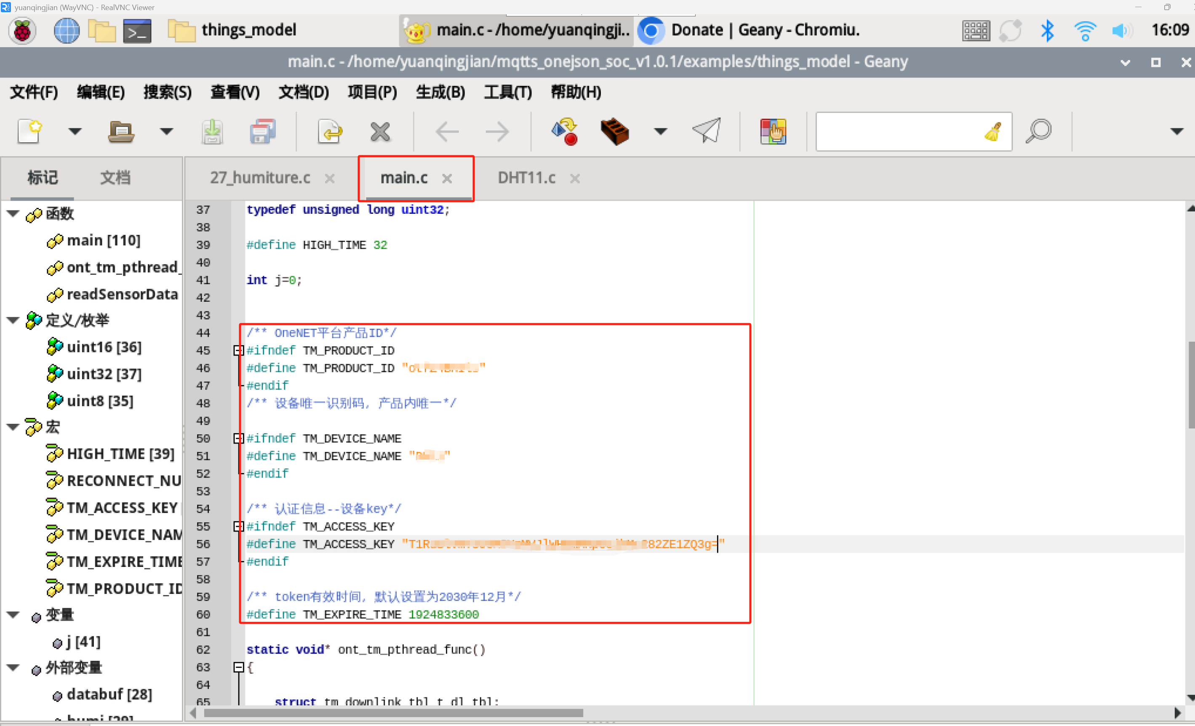Open the color chooser icon
1195x726 pixels.
coord(773,131)
